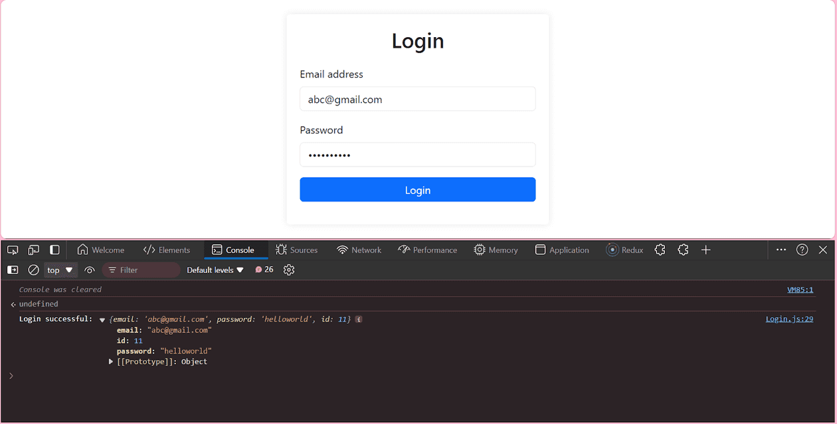Open the Redux DevTools extension

[623, 249]
